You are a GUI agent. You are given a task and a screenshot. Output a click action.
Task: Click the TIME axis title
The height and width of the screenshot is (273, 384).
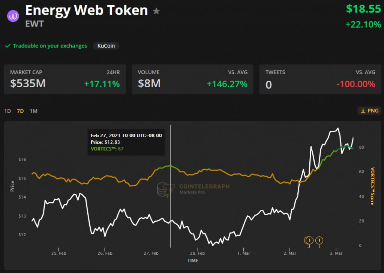click(193, 261)
